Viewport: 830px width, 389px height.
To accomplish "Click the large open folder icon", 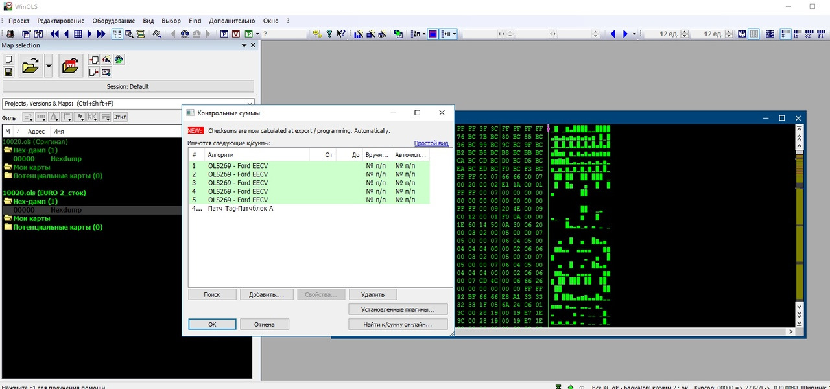I will 30,65.
